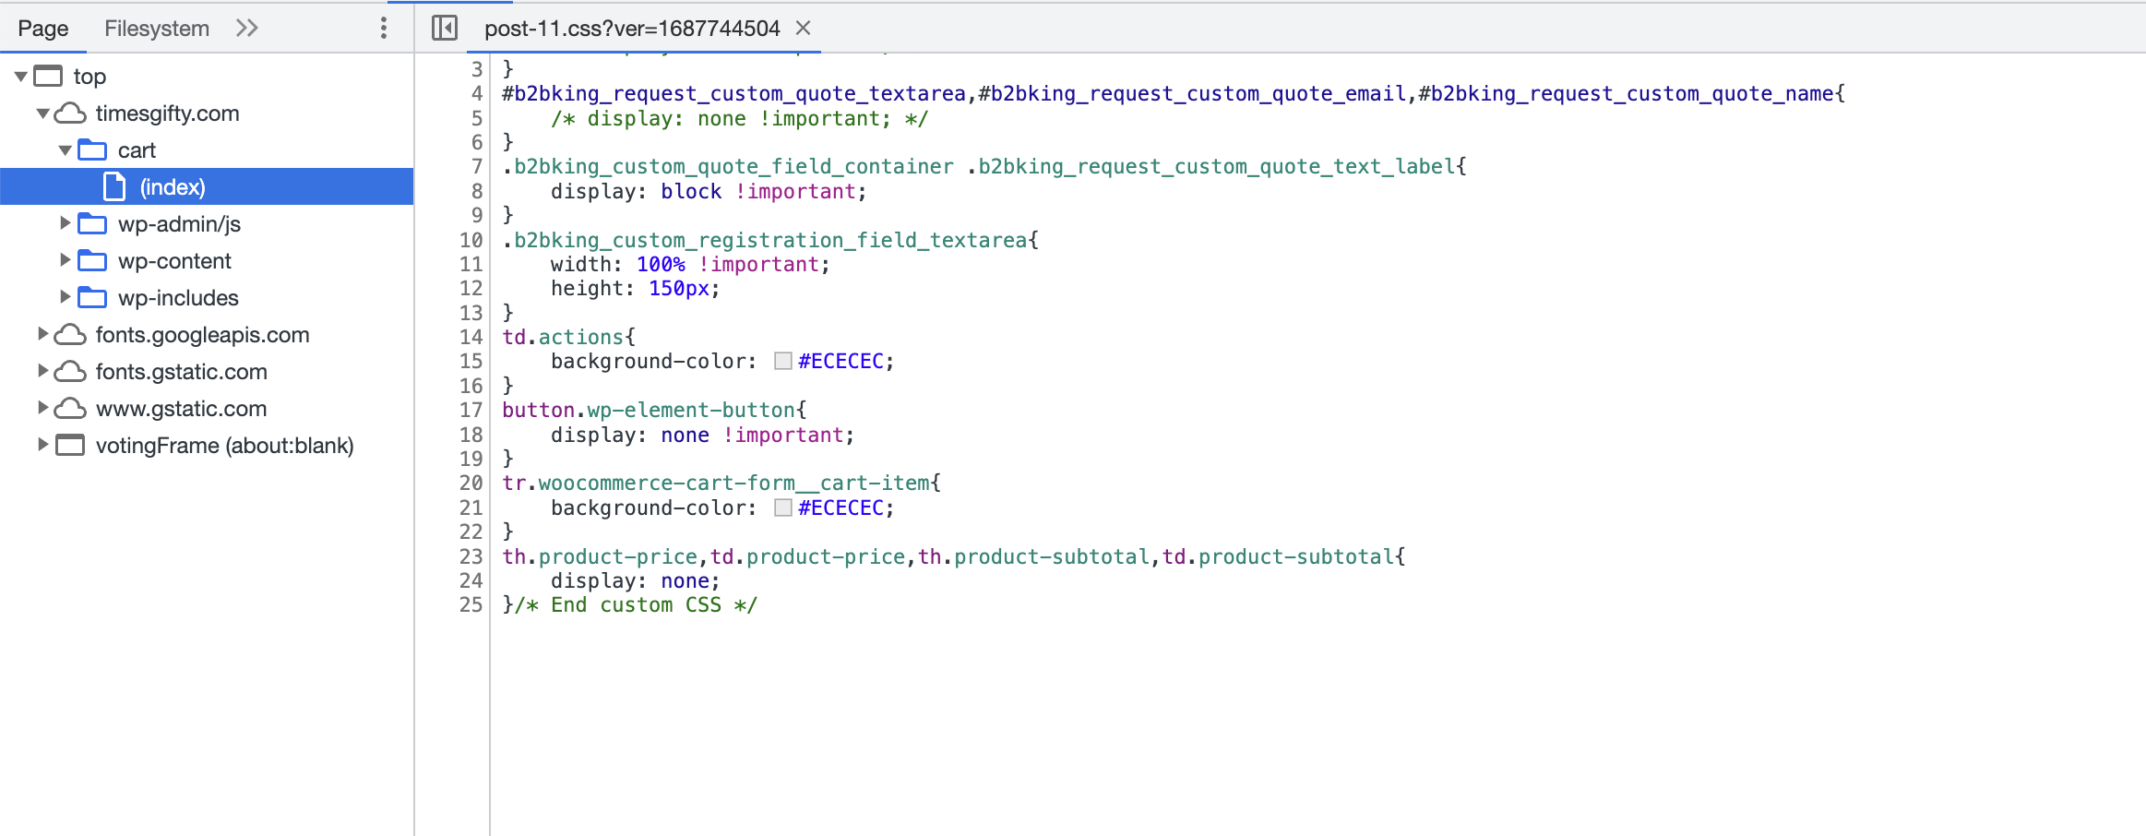
Task: Click the cart folder icon
Action: click(92, 149)
